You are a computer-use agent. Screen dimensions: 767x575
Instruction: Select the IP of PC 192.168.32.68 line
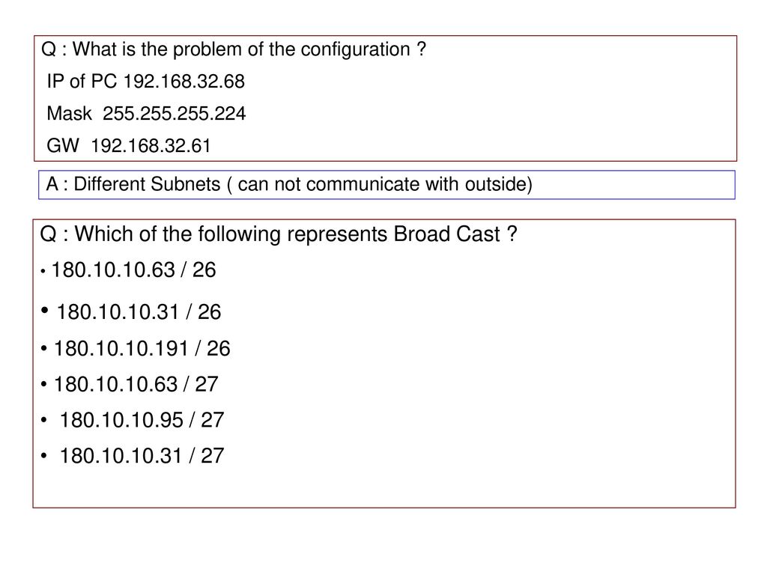146,81
